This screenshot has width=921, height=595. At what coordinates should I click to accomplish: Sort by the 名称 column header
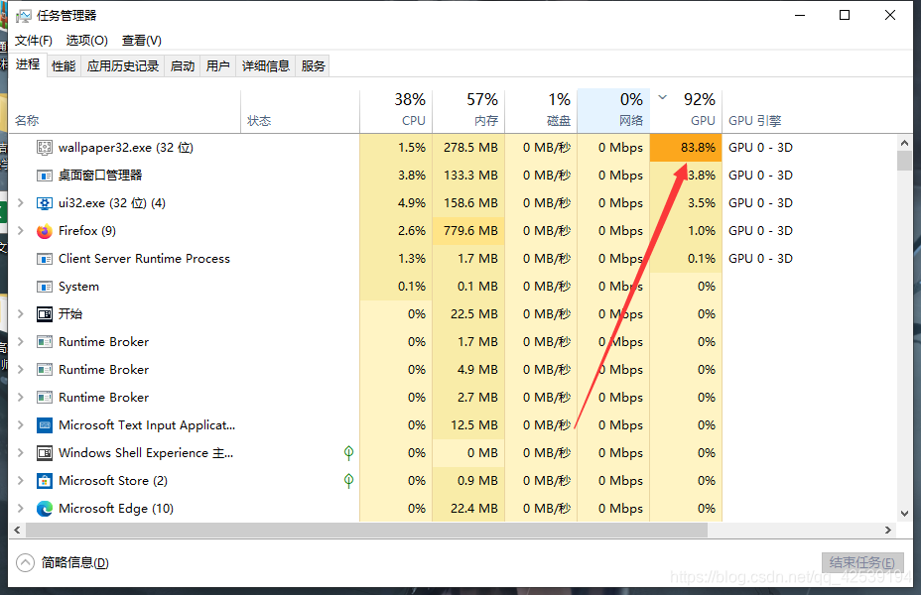point(124,110)
